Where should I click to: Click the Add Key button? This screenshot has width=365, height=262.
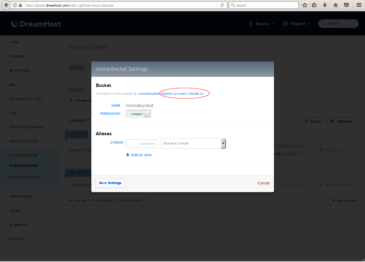(x=78, y=200)
